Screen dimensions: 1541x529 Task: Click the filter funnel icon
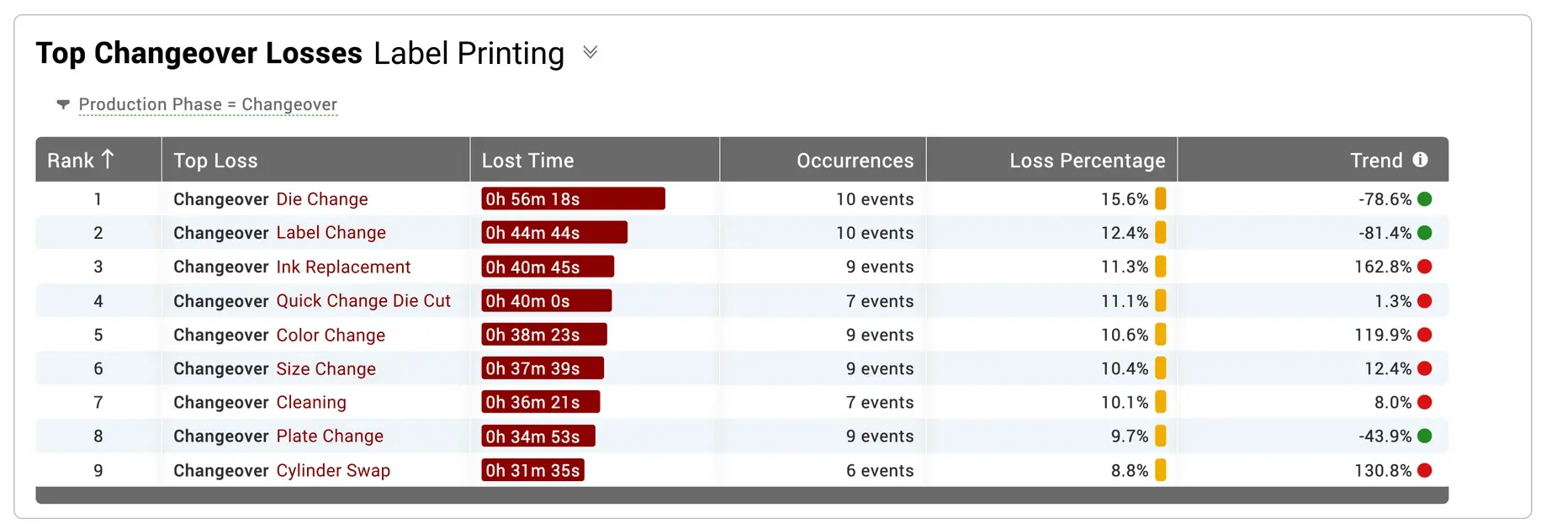(x=63, y=105)
